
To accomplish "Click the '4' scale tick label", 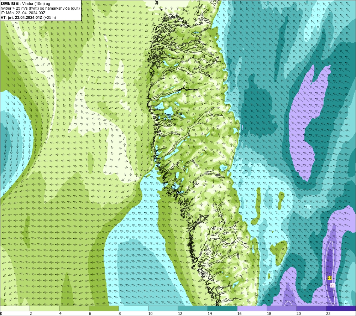I will [61, 314].
